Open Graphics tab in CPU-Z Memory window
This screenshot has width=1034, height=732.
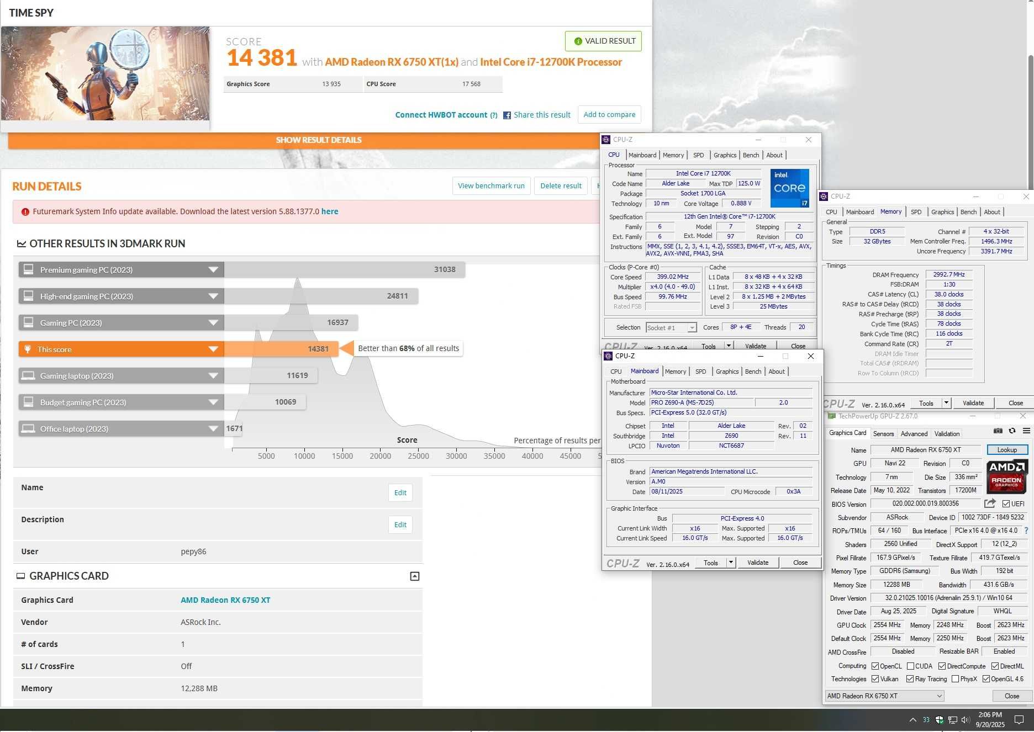[942, 212]
